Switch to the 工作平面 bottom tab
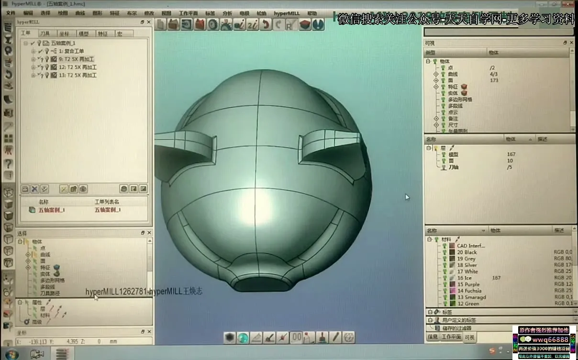578x360 pixels. (x=451, y=337)
